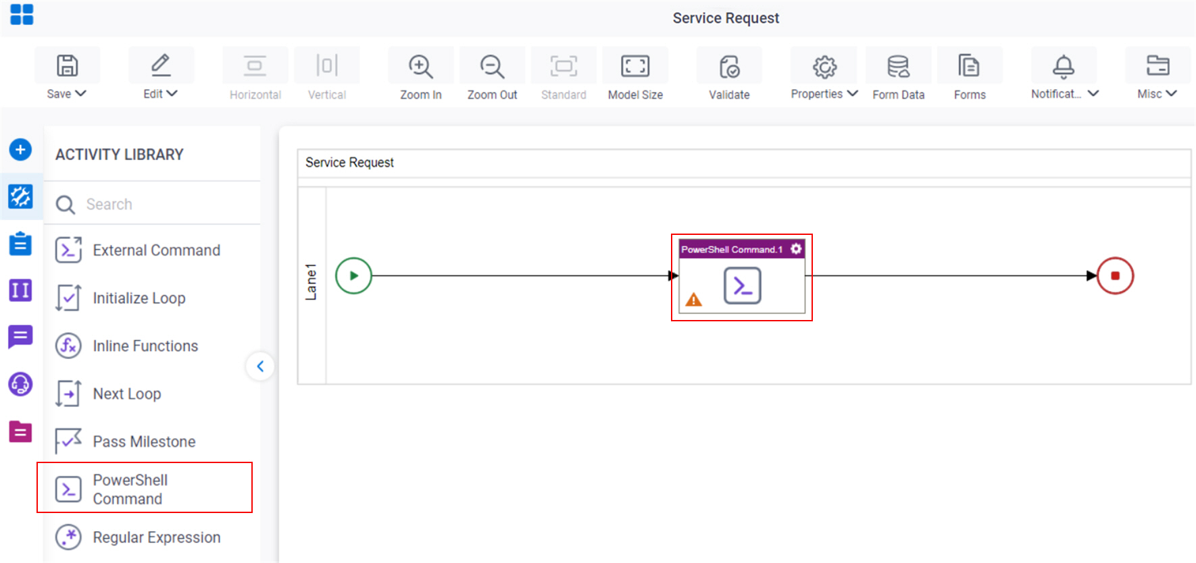Click the Misc folder icon

pyautogui.click(x=1157, y=65)
